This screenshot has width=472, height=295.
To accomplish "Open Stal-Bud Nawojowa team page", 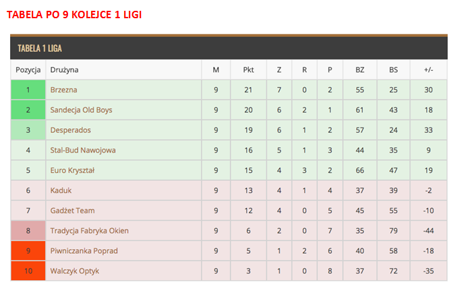I will (x=82, y=151).
